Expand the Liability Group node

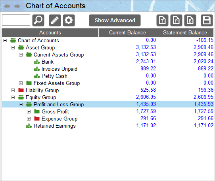(x=13, y=90)
